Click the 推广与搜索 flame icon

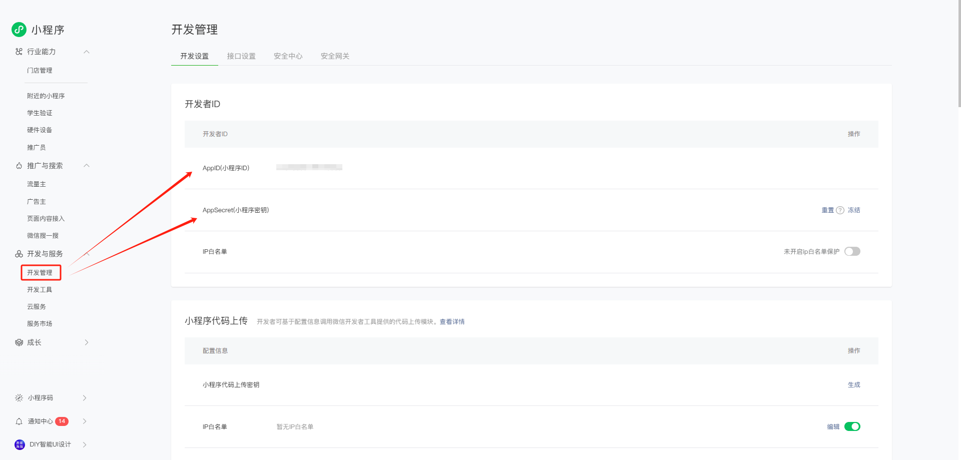(x=19, y=166)
